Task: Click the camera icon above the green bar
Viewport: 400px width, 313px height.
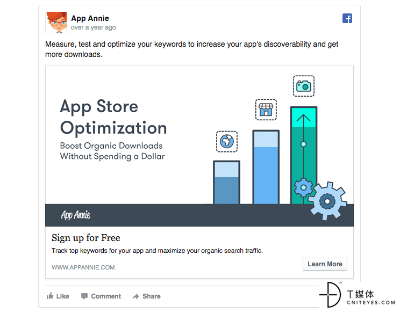Action: point(304,86)
